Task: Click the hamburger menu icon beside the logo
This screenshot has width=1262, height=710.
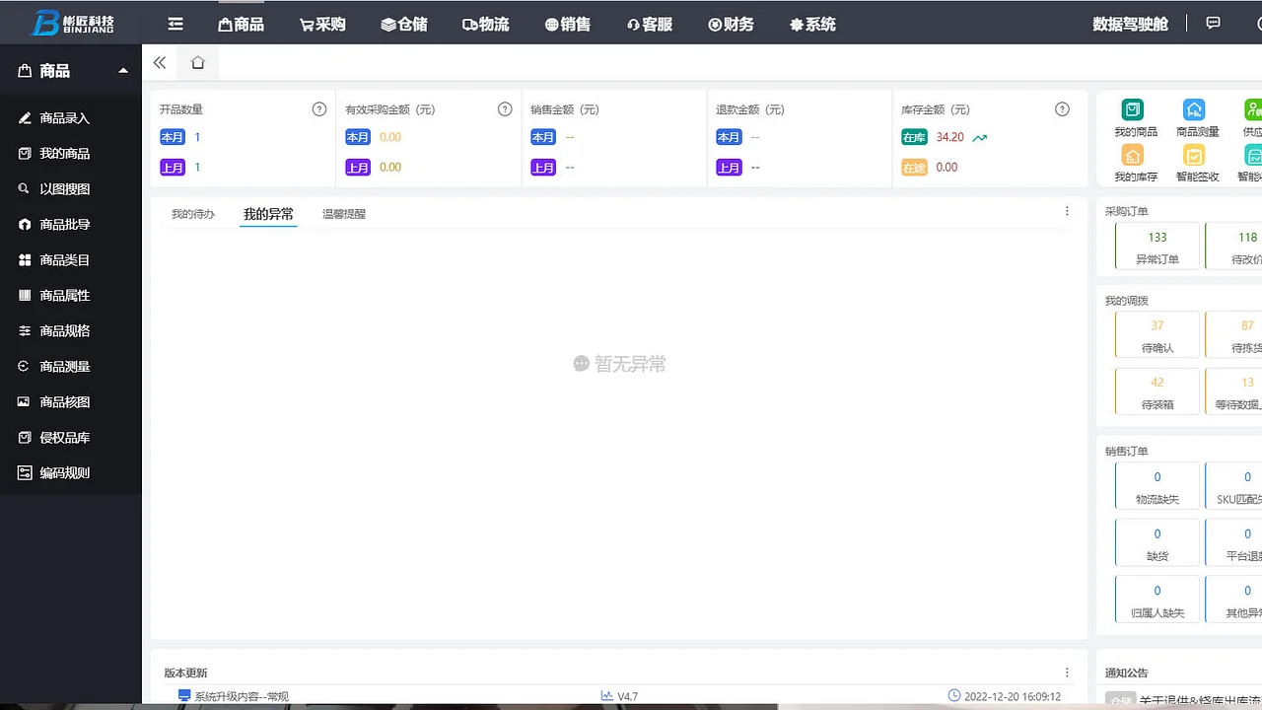Action: tap(175, 24)
